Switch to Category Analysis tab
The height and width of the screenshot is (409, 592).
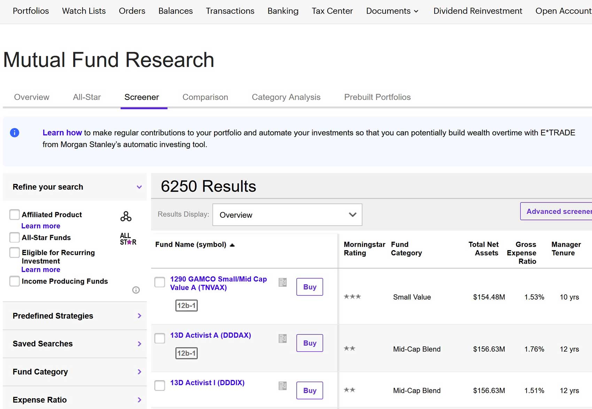point(286,97)
